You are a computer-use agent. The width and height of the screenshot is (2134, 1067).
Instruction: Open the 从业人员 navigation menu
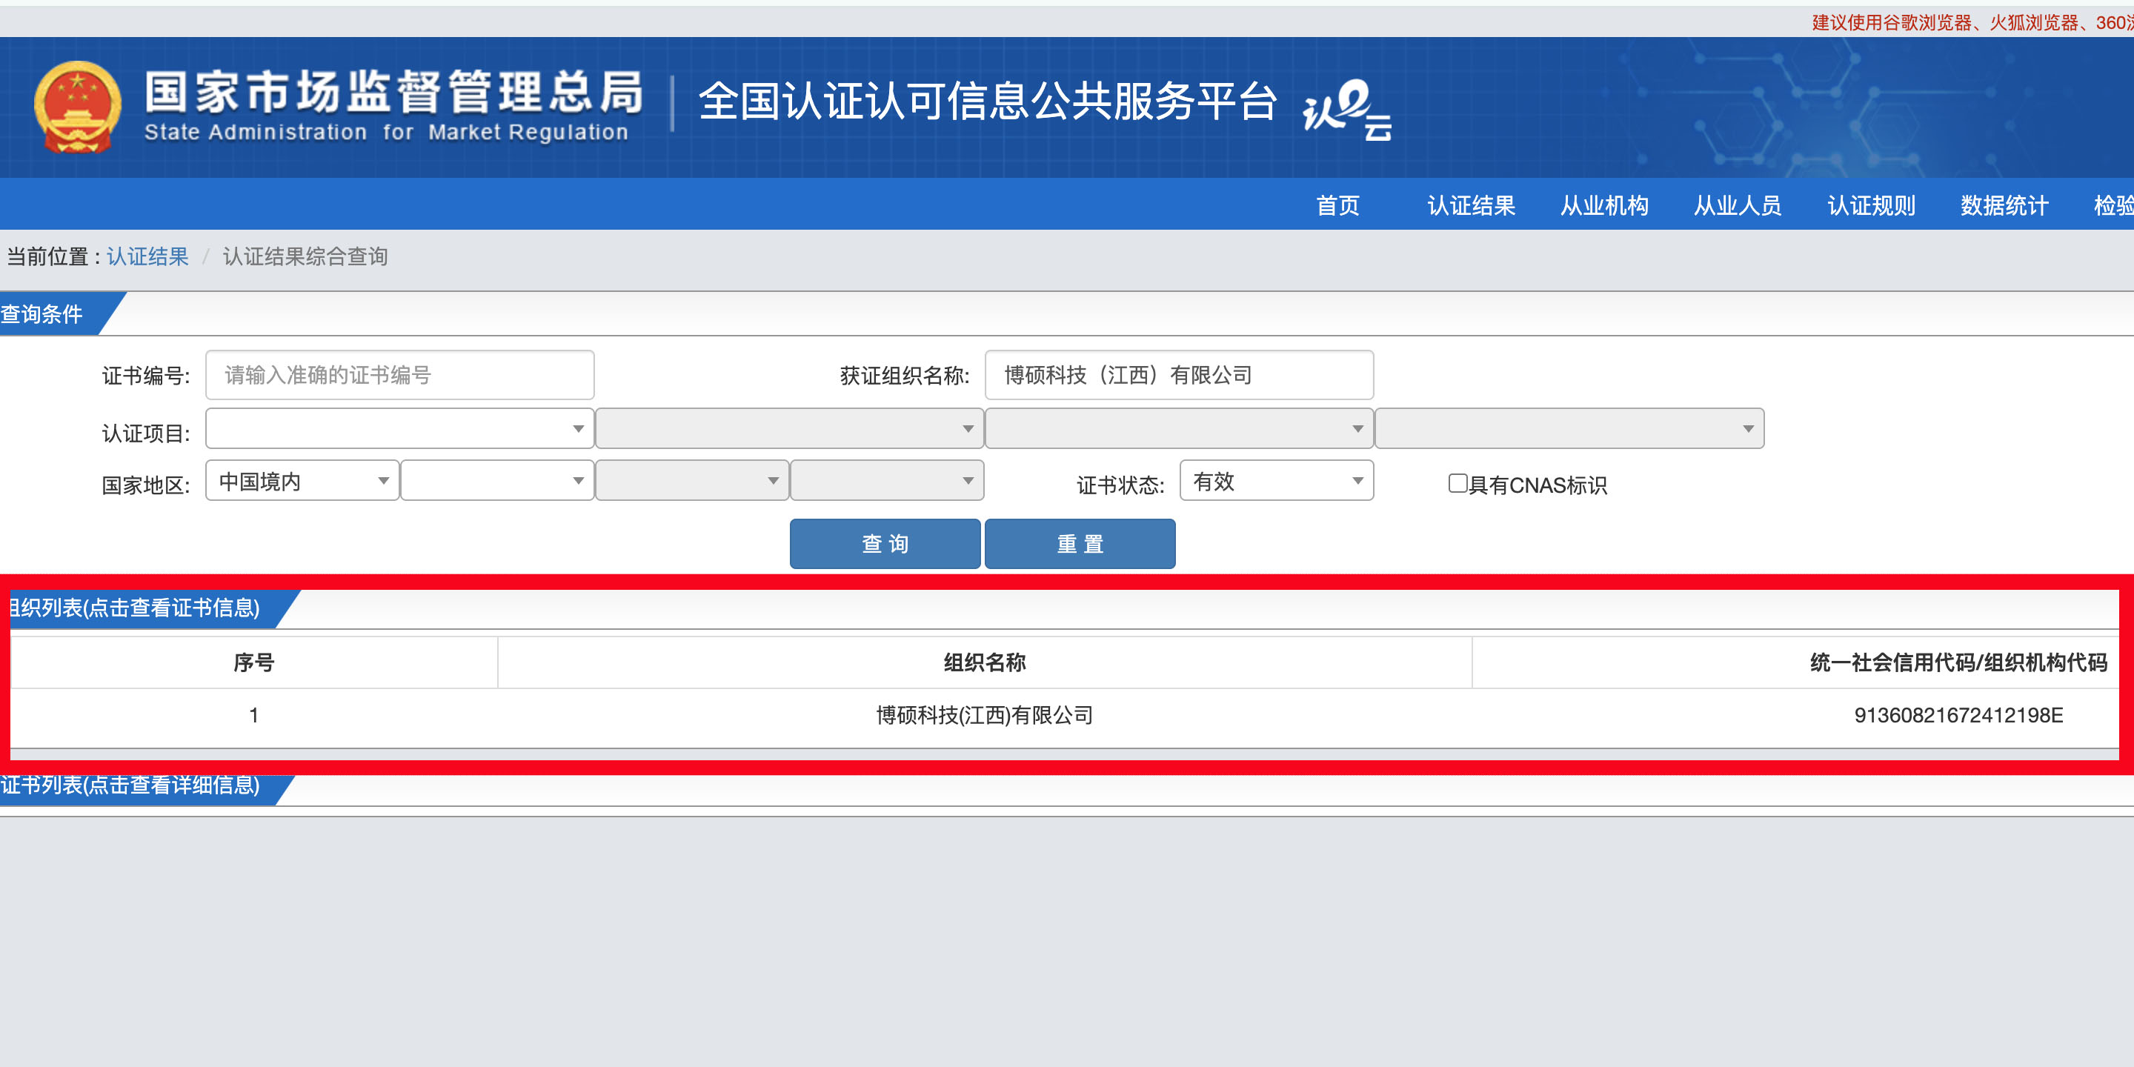(x=1738, y=205)
